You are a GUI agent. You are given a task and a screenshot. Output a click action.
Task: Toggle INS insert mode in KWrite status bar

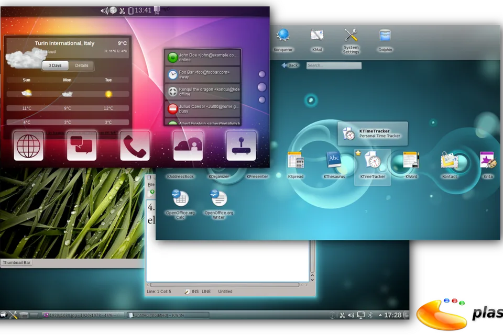pyautogui.click(x=195, y=292)
